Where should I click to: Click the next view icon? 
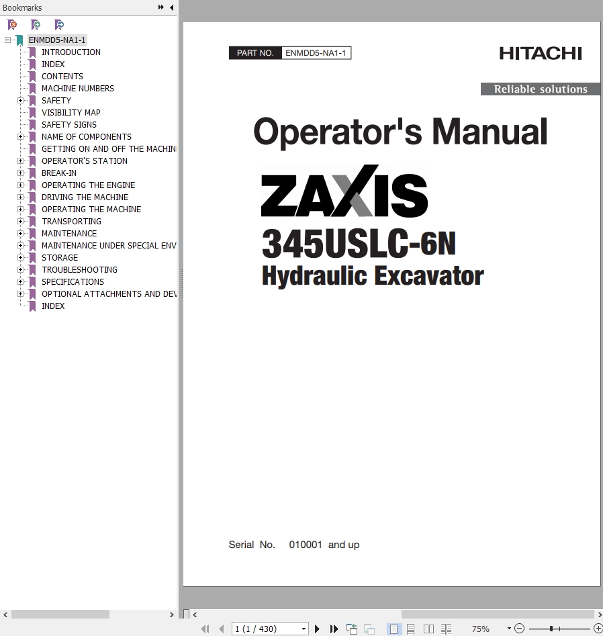pyautogui.click(x=369, y=629)
